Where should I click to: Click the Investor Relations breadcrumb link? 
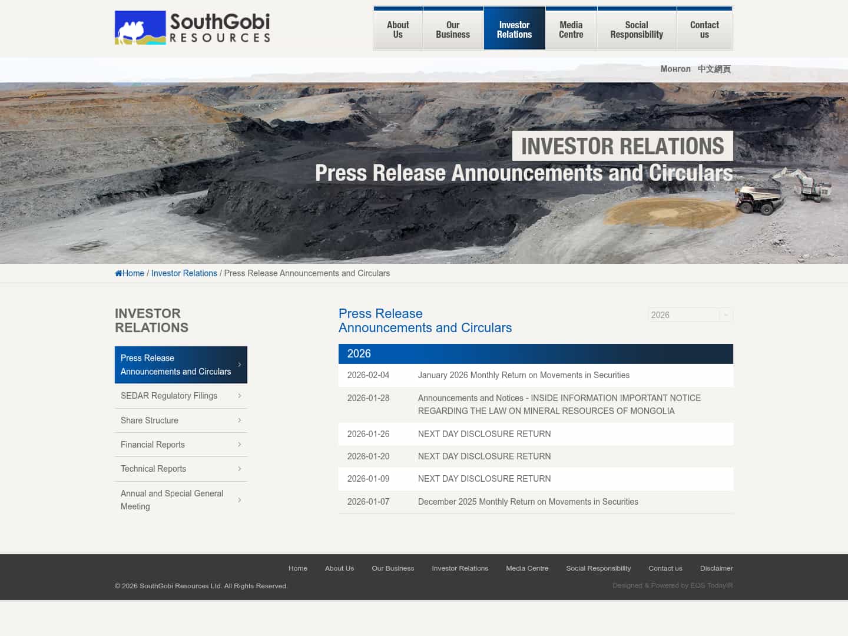[x=184, y=273]
